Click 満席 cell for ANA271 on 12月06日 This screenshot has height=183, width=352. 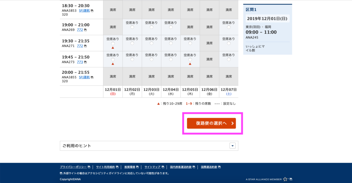pyautogui.click(x=209, y=43)
